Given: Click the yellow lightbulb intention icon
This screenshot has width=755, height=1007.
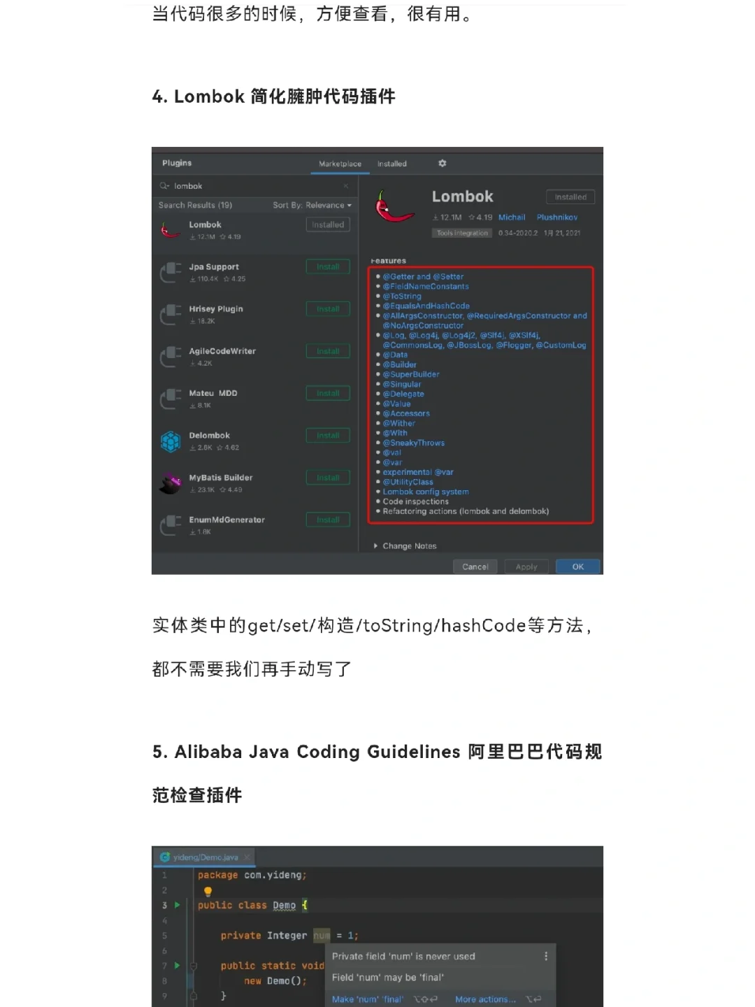Looking at the screenshot, I should tap(208, 891).
